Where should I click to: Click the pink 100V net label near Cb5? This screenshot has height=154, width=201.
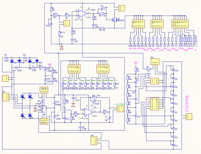(x=50, y=64)
